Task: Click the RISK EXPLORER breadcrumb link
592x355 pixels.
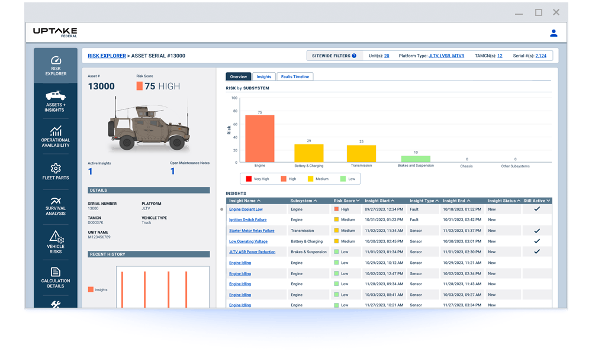Action: 107,56
